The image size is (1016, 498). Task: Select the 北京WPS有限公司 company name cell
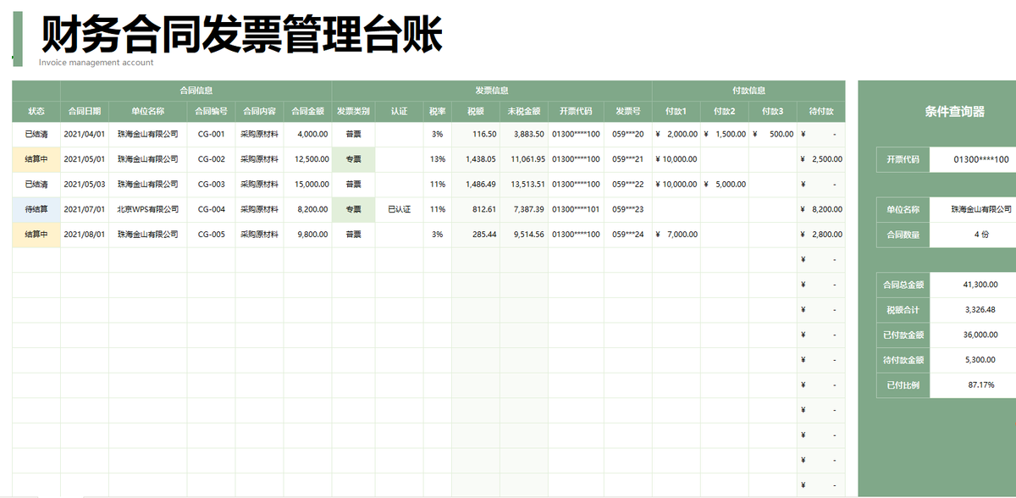[x=150, y=209]
